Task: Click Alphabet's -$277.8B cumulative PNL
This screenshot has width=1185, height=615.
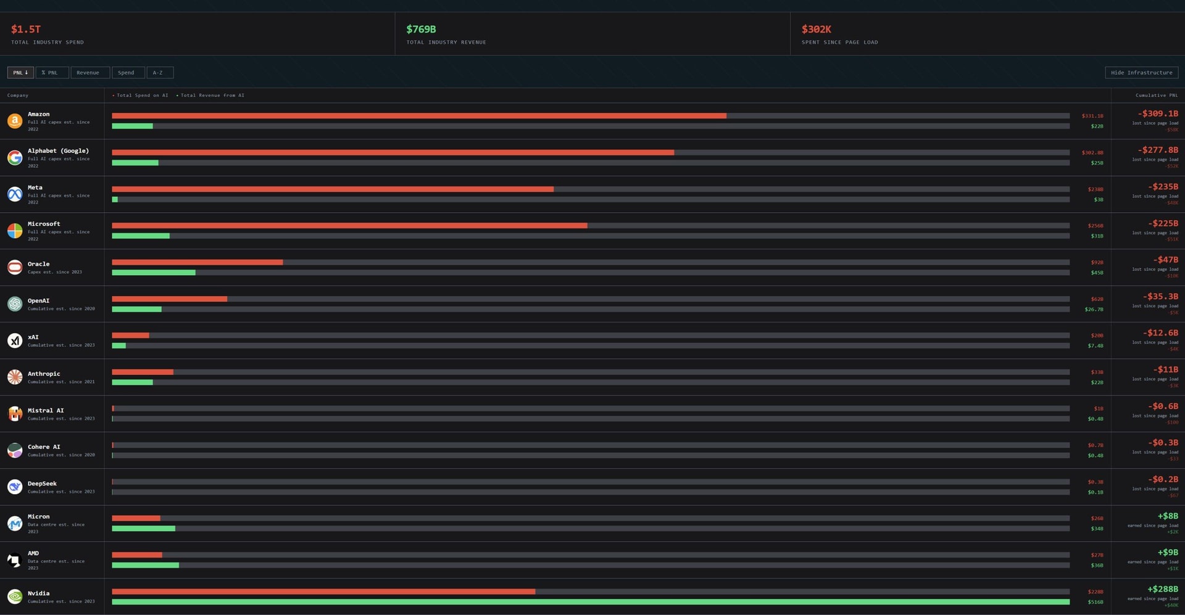Action: click(1158, 150)
